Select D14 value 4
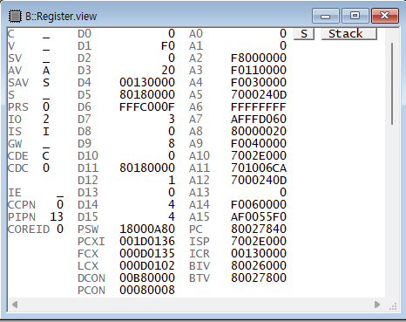The width and height of the screenshot is (406, 322). pos(172,205)
